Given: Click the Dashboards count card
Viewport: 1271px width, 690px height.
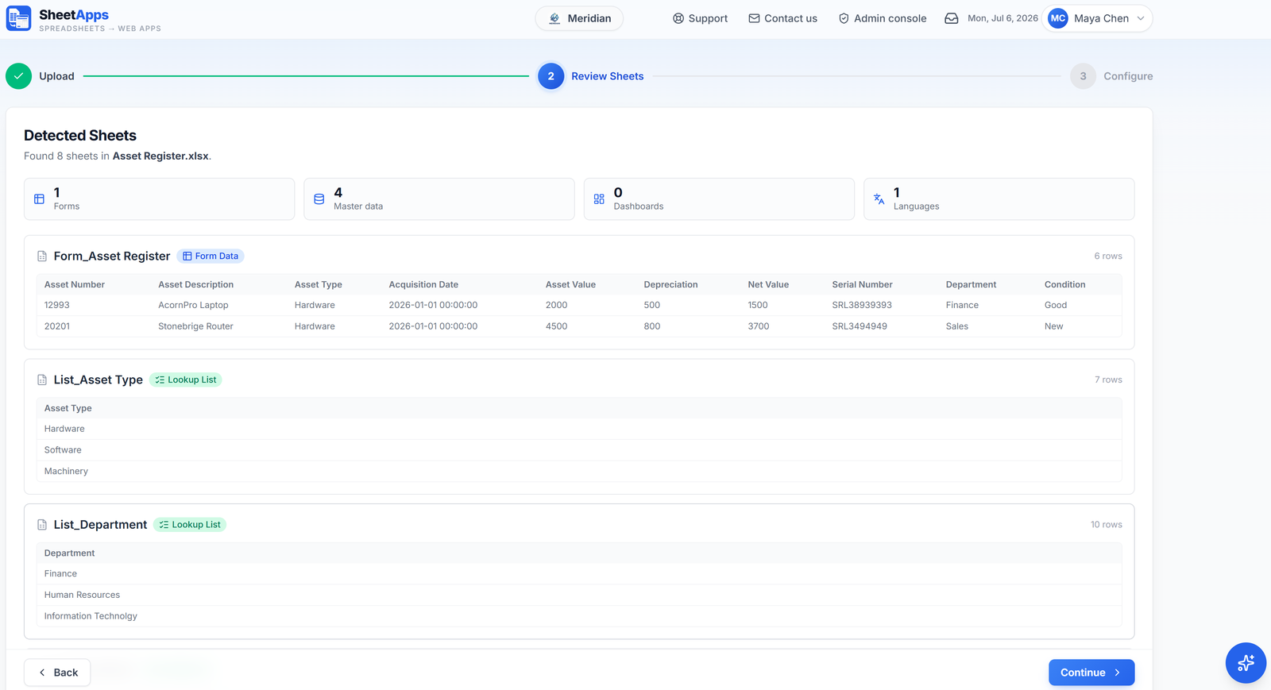Looking at the screenshot, I should [719, 199].
